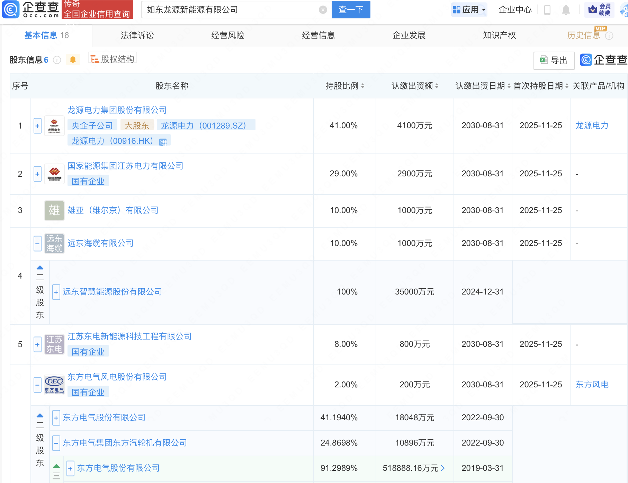Collapse the 远东海缆有限公司 row
628x483 pixels.
(x=37, y=243)
